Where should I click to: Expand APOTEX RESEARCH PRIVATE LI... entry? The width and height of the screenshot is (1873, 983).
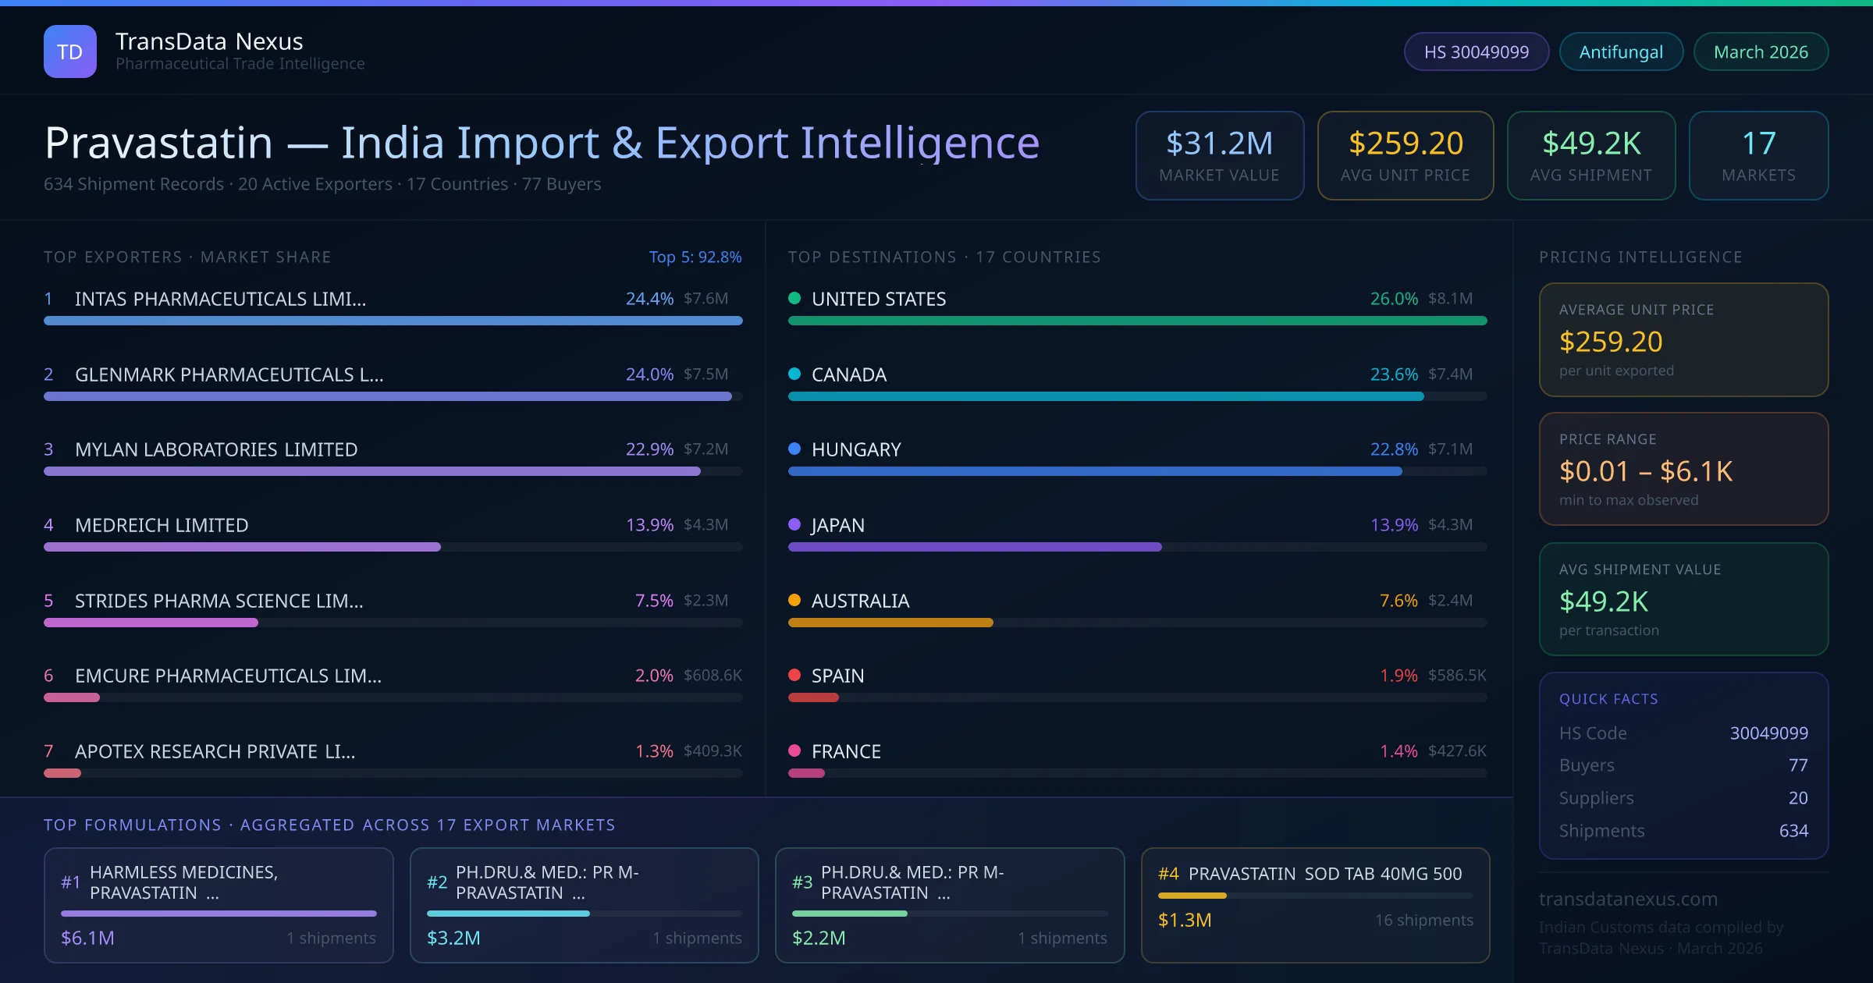215,751
